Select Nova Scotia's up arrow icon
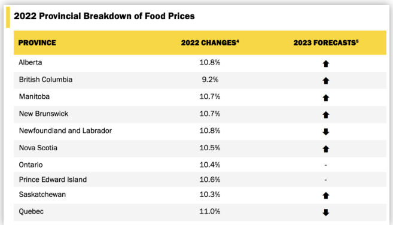Screen dimensions: 393x225 click(x=325, y=149)
